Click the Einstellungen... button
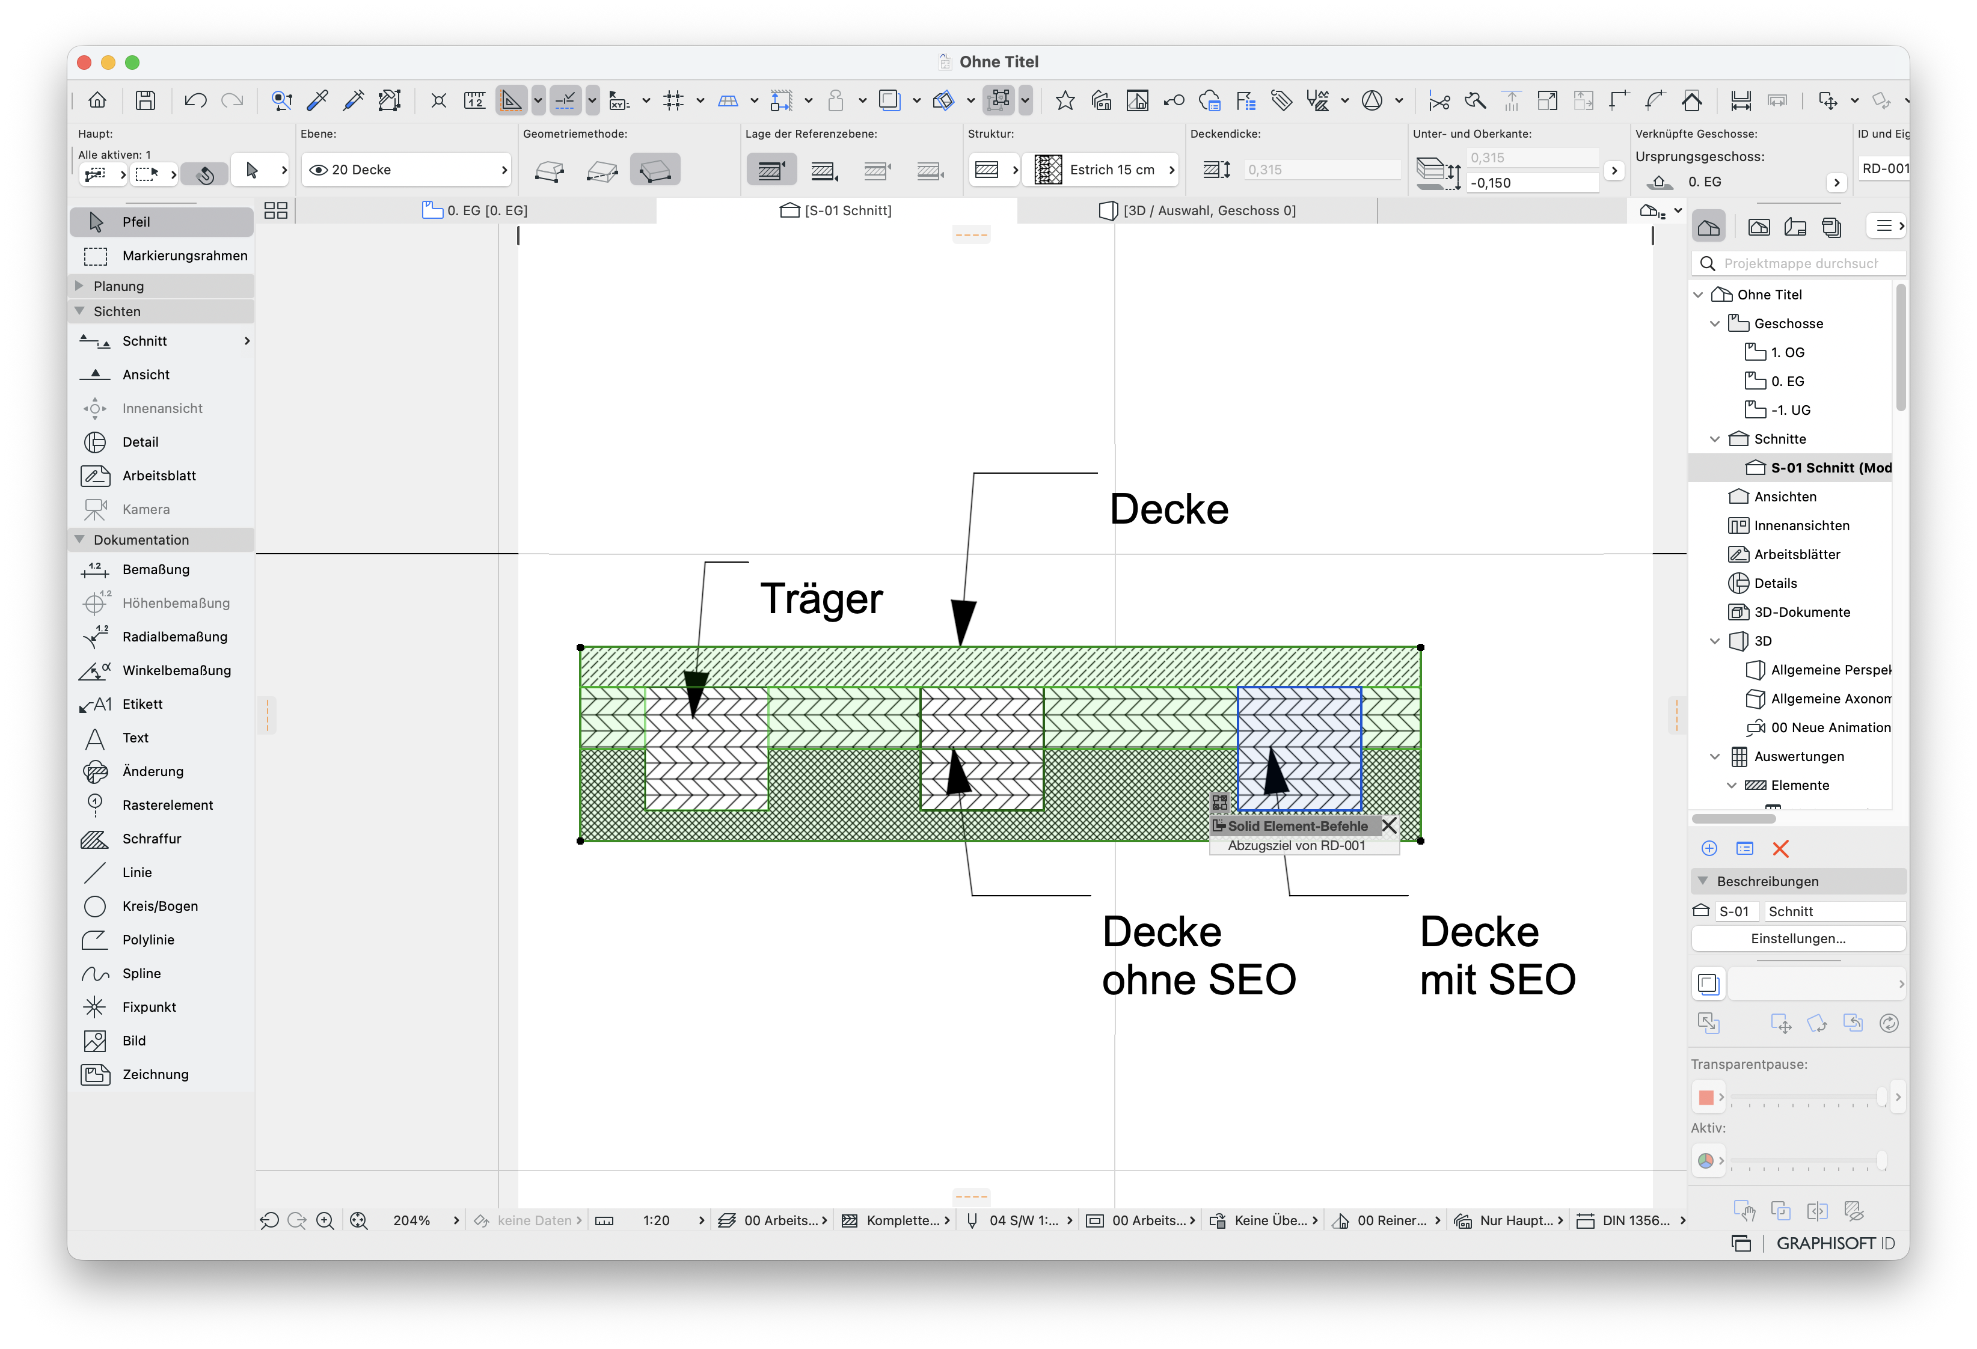The width and height of the screenshot is (1977, 1349). [1797, 939]
